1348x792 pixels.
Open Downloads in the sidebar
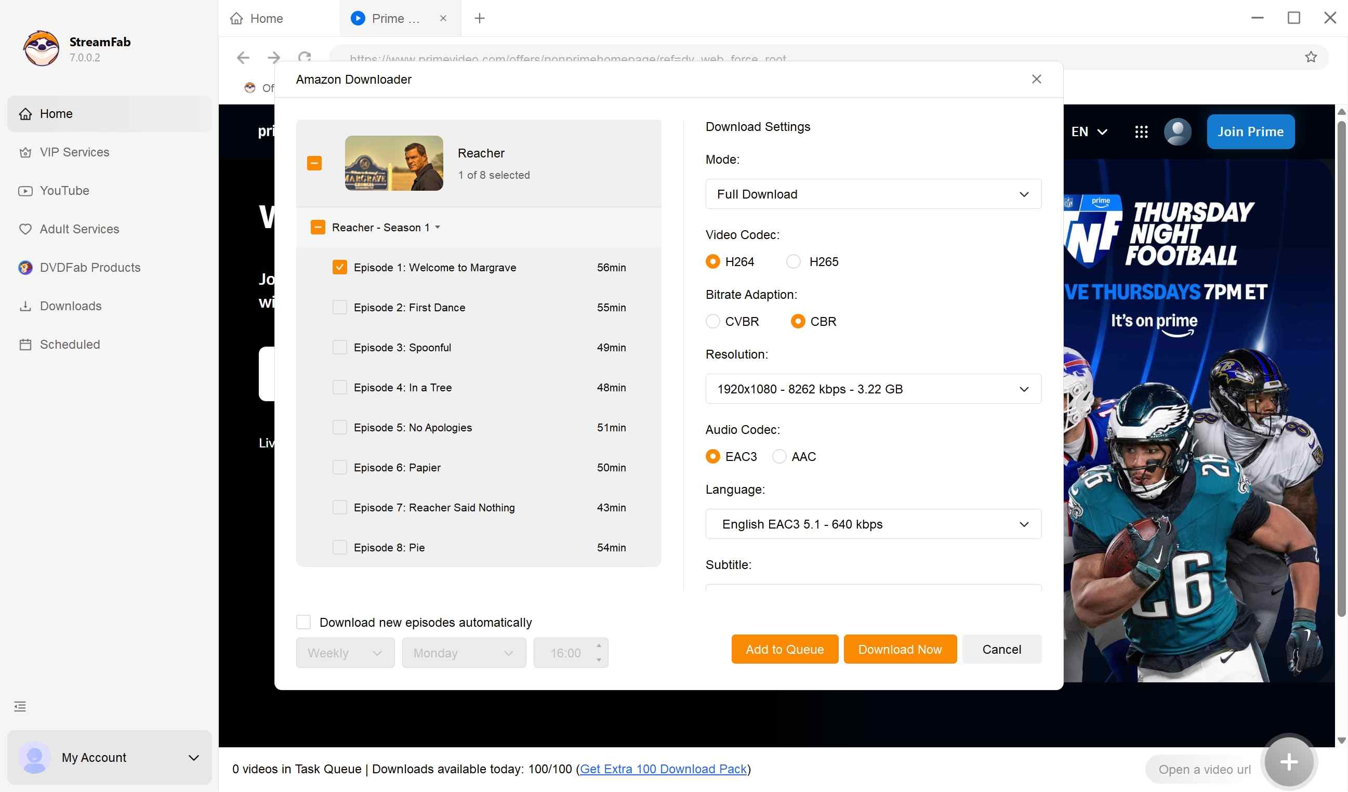coord(71,306)
